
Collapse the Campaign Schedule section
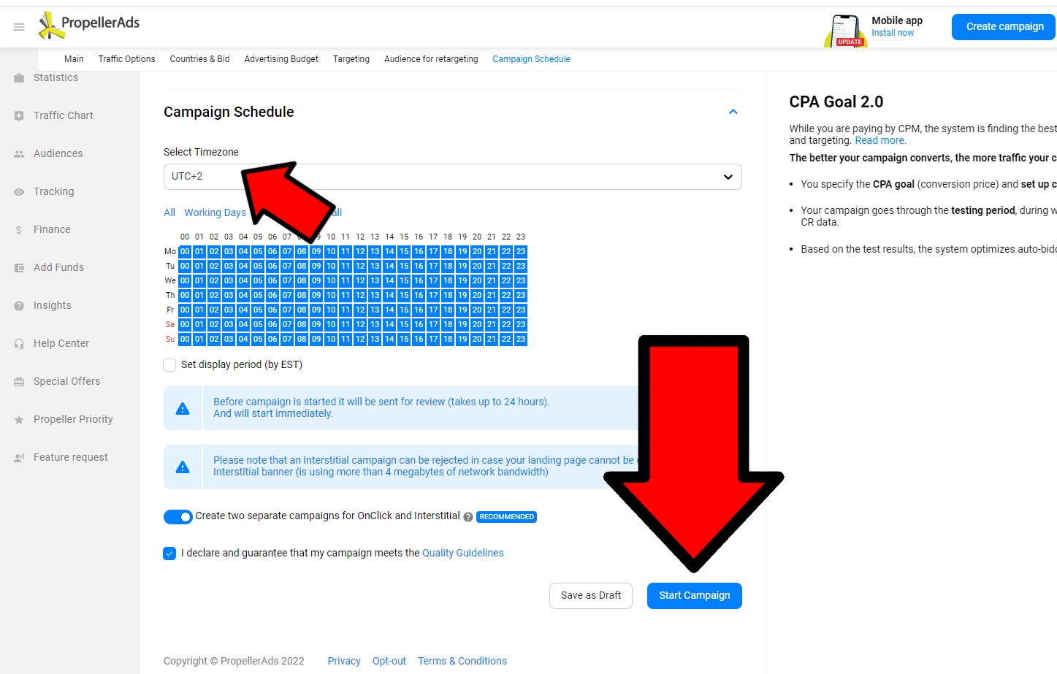point(733,112)
